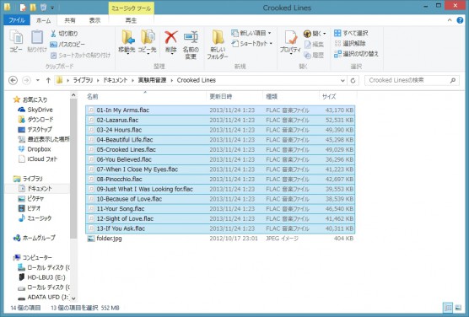The width and height of the screenshot is (469, 317).
Task: Expand the breadcrumb arrow after ドキュメント
Action: click(133, 80)
